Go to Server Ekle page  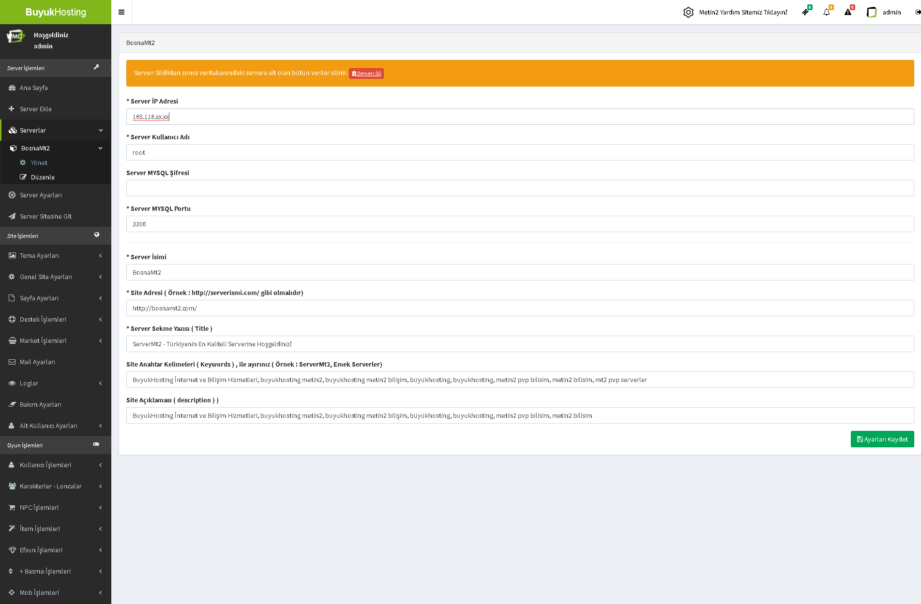[35, 109]
